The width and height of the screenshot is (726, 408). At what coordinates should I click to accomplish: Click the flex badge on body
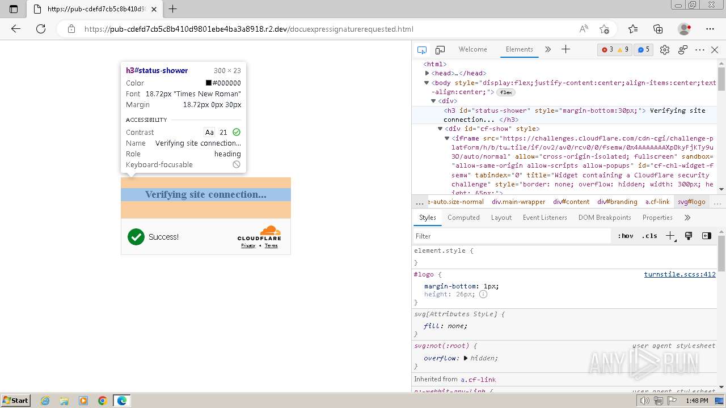pos(505,92)
